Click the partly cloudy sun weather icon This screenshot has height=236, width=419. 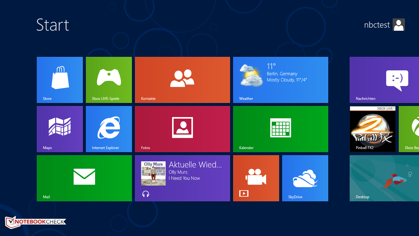[251, 75]
